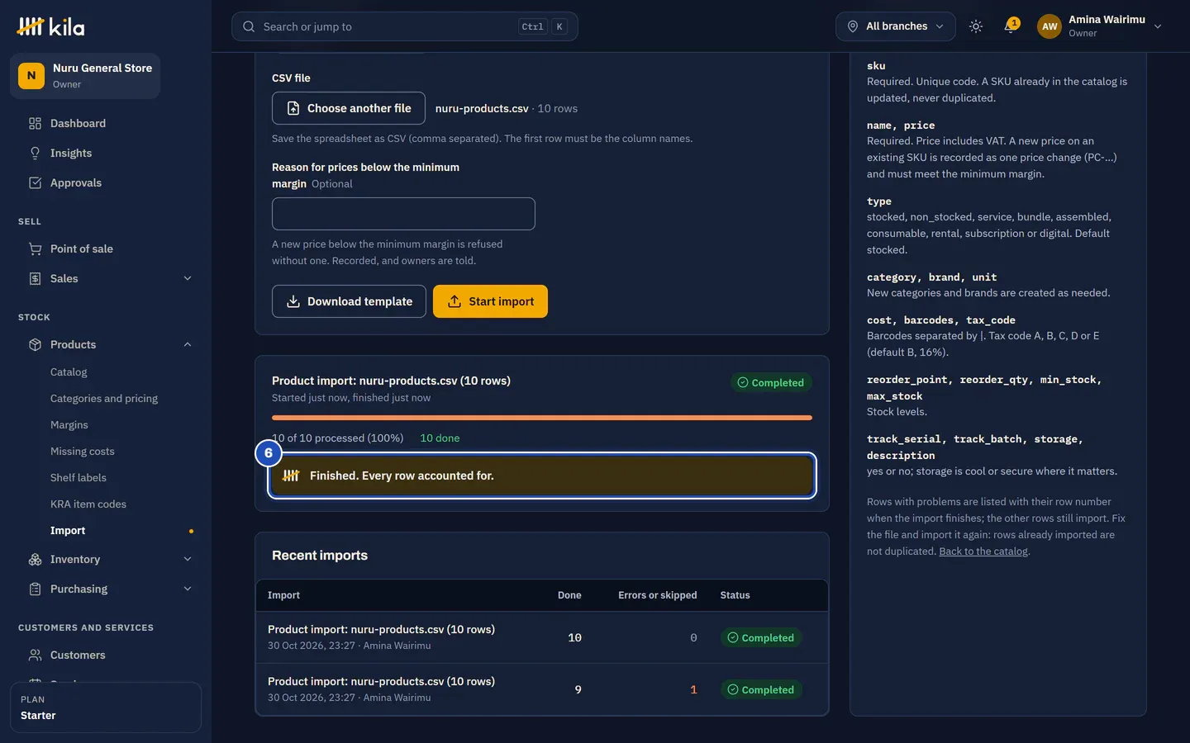Click the recent import row with 1 error

(x=542, y=689)
